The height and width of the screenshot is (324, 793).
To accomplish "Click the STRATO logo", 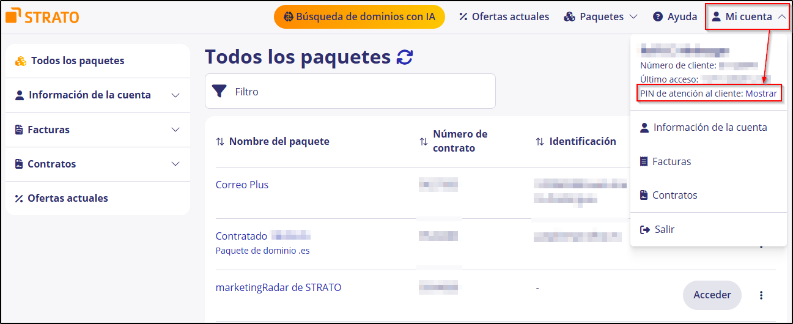I will (43, 17).
